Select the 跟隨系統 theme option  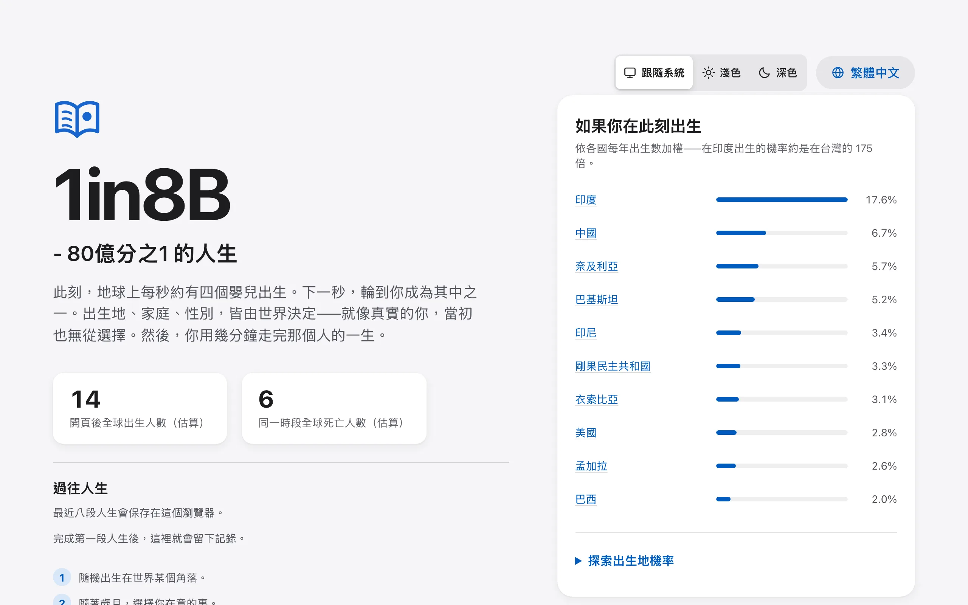point(654,73)
